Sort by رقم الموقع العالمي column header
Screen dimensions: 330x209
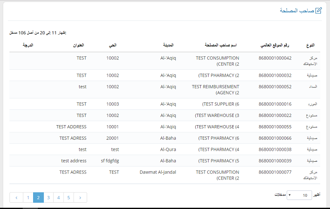click(x=274, y=46)
